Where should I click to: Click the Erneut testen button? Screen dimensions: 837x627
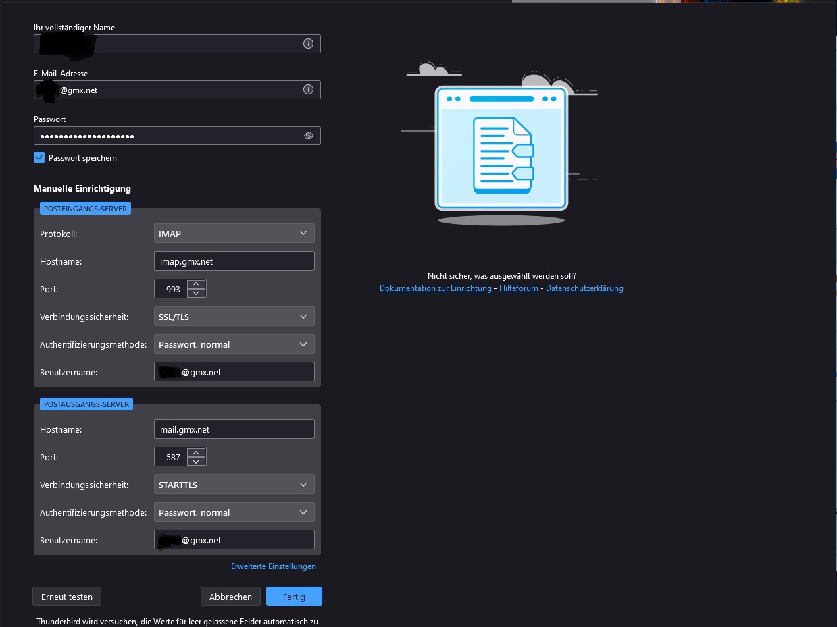point(67,597)
